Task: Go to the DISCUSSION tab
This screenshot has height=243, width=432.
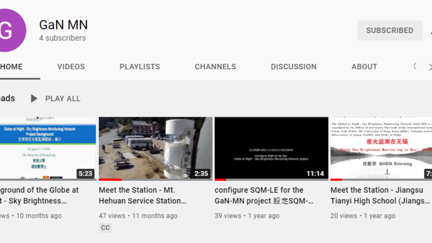Action: point(294,67)
